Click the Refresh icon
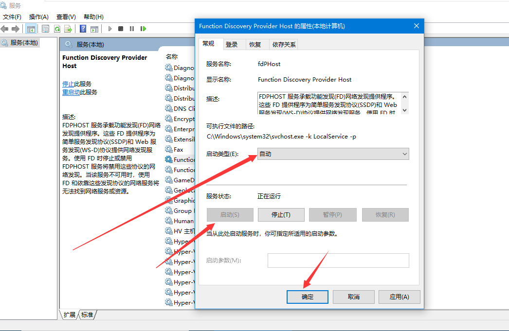Viewport: 509px width, 331px height. (57, 28)
